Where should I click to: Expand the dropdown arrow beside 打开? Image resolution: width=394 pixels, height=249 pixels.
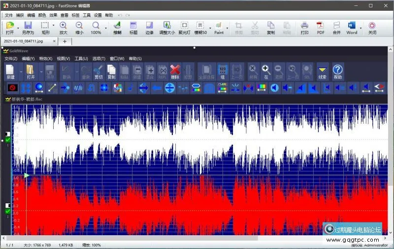[18, 28]
